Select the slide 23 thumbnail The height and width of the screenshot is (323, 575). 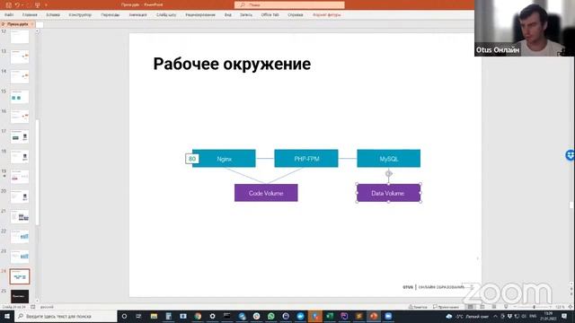pos(20,257)
